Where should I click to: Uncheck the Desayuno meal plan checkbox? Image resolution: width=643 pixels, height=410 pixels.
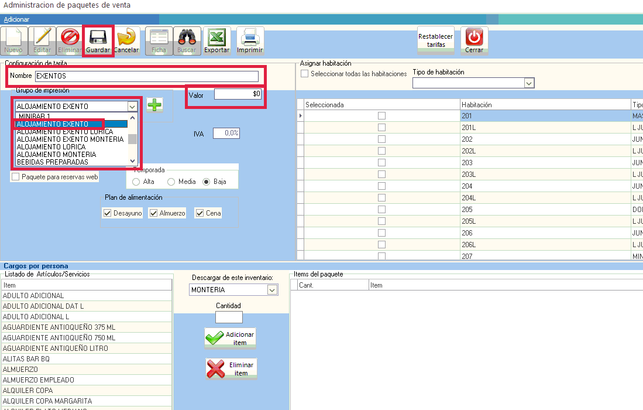(x=107, y=213)
